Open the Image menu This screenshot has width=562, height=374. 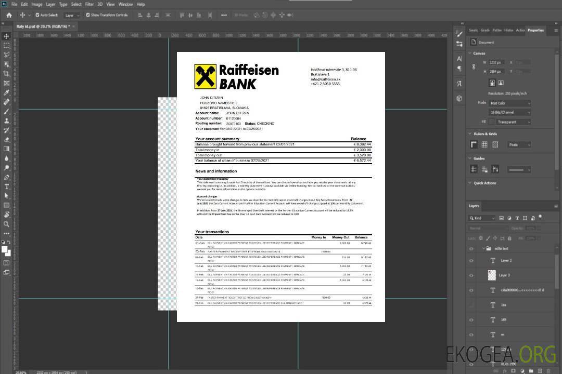coord(37,4)
